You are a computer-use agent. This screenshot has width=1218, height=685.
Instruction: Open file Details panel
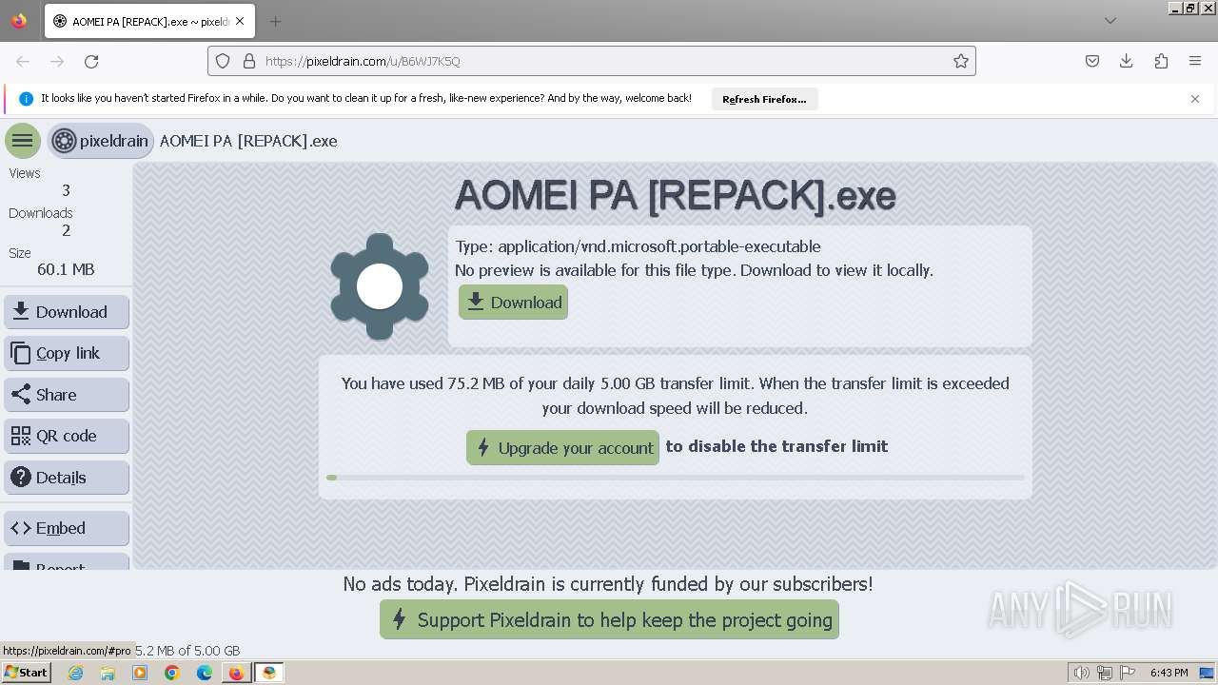click(x=67, y=478)
